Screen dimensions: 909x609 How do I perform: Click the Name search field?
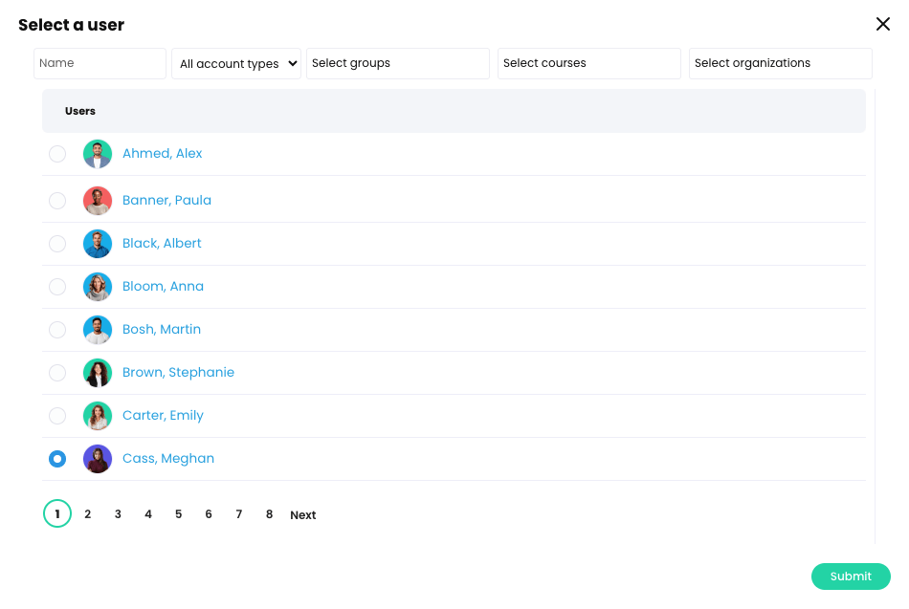click(100, 63)
